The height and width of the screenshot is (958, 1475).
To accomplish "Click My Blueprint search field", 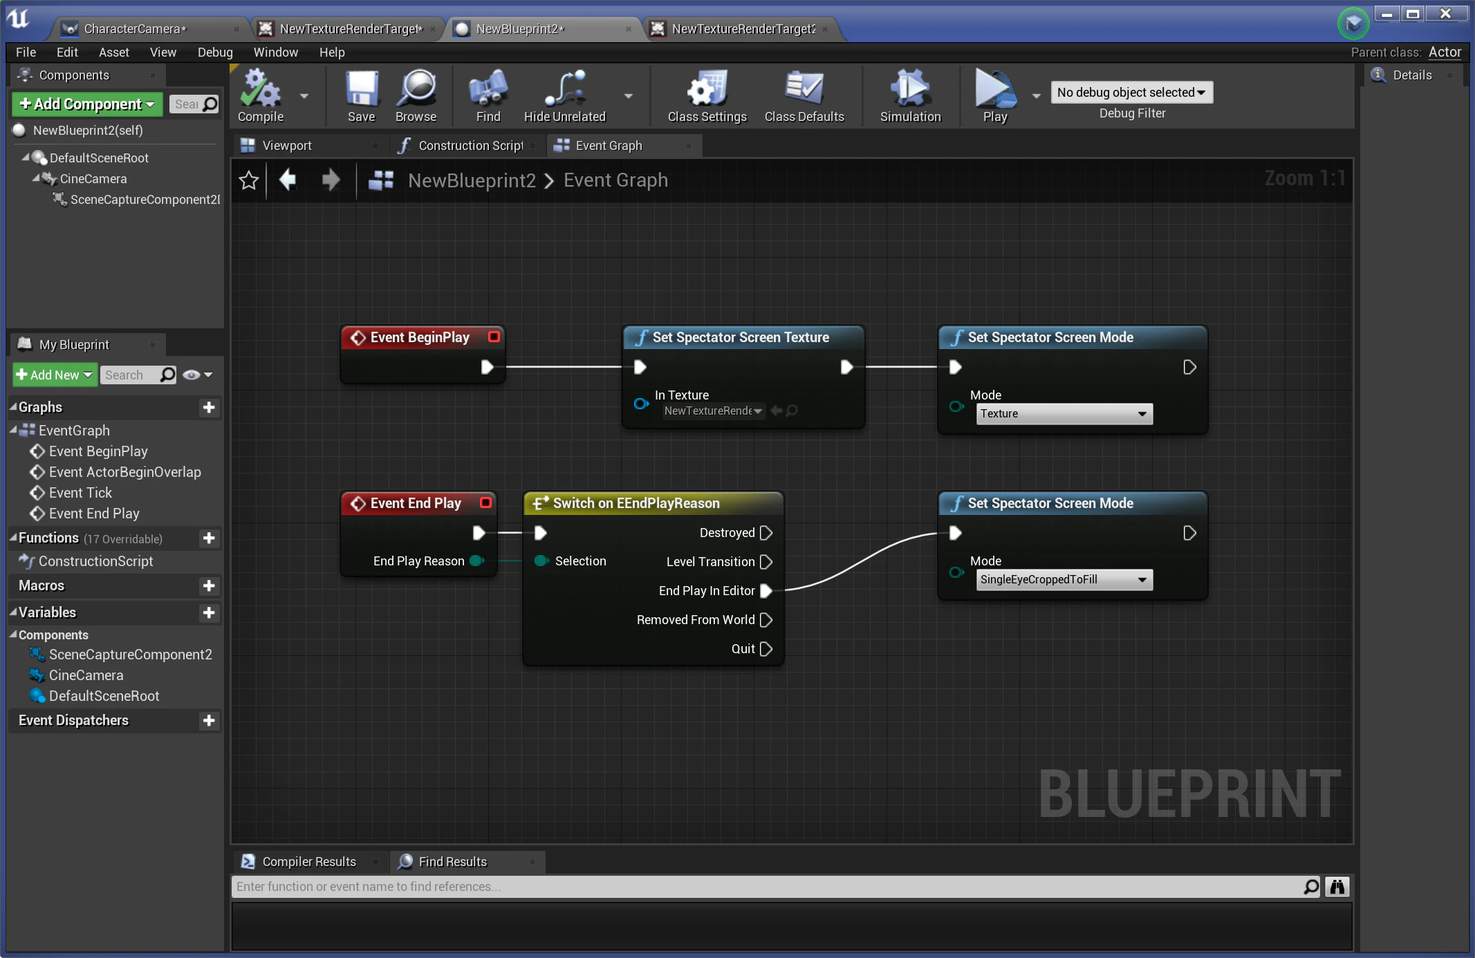I will coord(138,375).
